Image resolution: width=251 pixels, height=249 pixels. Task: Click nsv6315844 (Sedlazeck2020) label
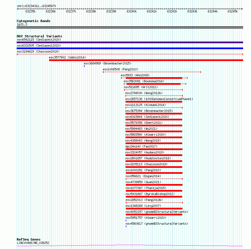(147, 117)
